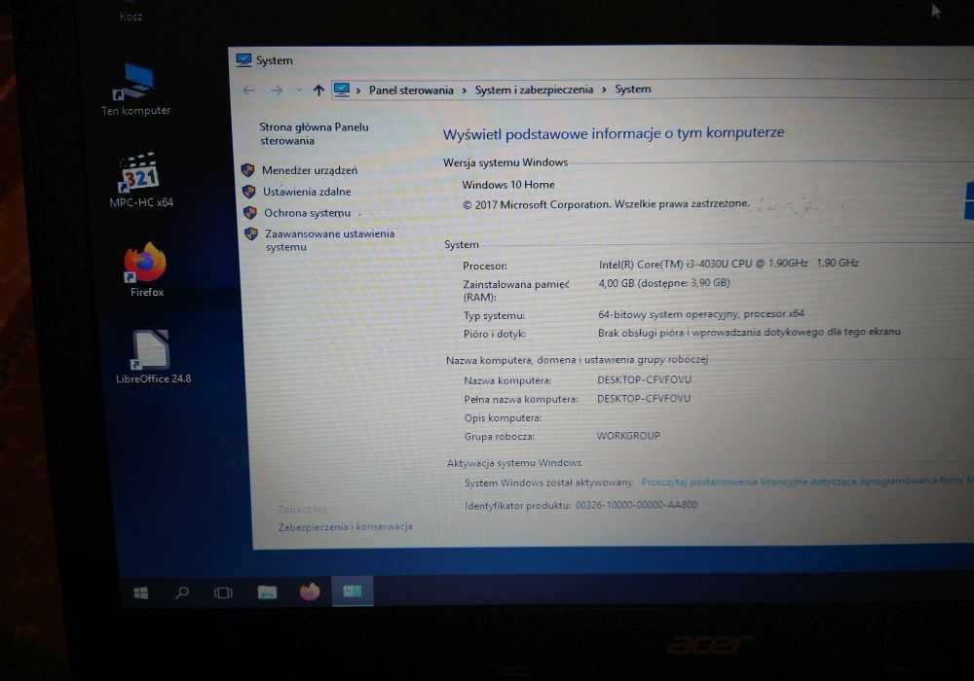Screen dimensions: 974x681
Task: Click DESKTOP-CFVFOVU beside Nazwa komputera
Action: 644,379
